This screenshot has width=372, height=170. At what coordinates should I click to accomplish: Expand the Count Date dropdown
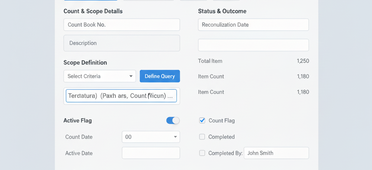[151, 137]
